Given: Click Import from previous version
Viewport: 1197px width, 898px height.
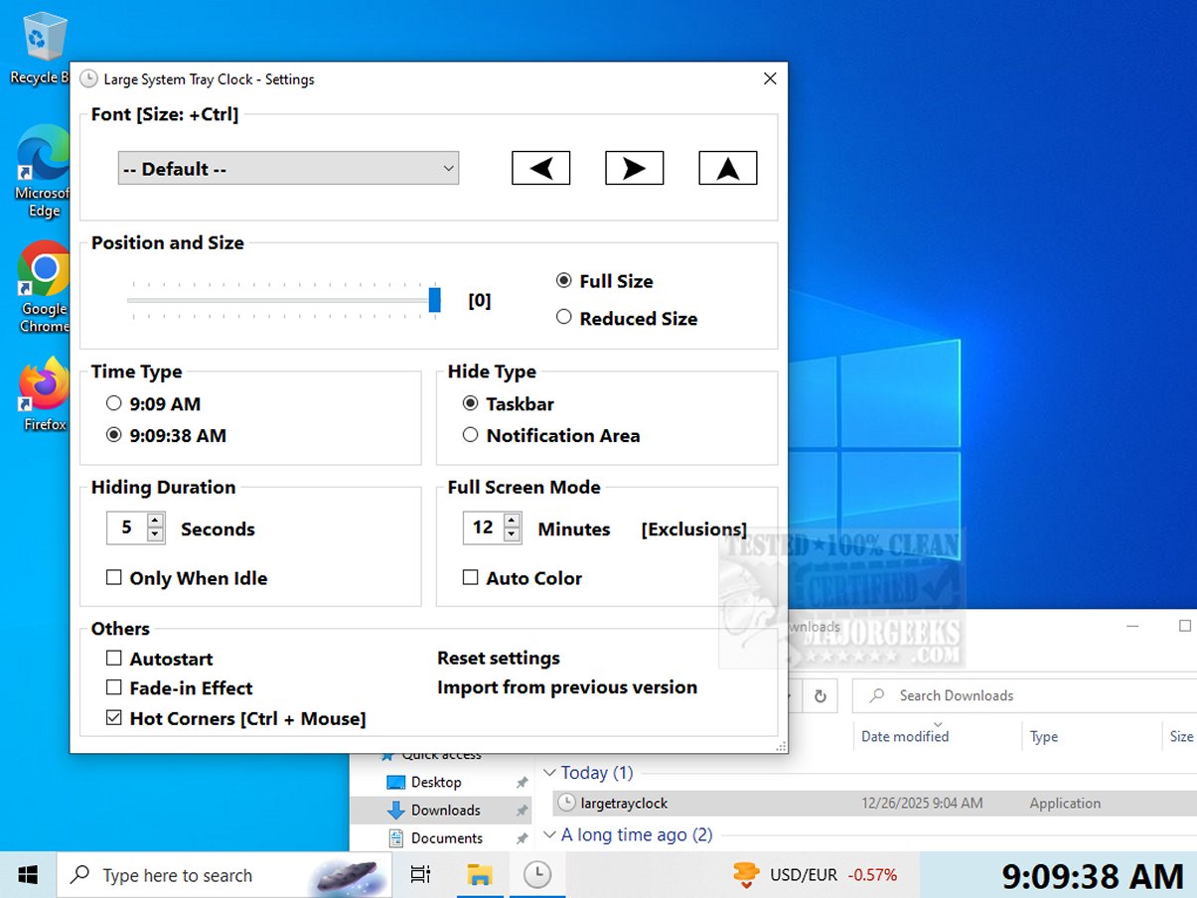Looking at the screenshot, I should pos(566,687).
